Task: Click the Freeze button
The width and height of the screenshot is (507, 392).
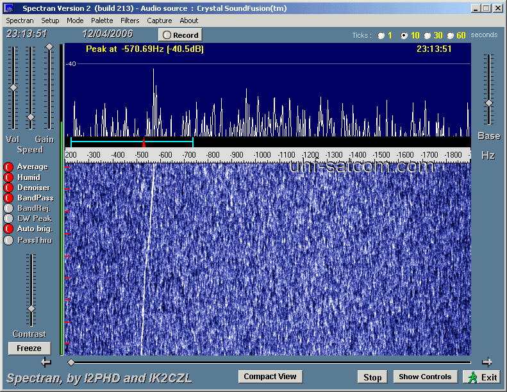Action: [x=29, y=348]
